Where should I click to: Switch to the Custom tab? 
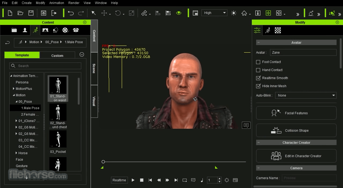pyautogui.click(x=57, y=56)
